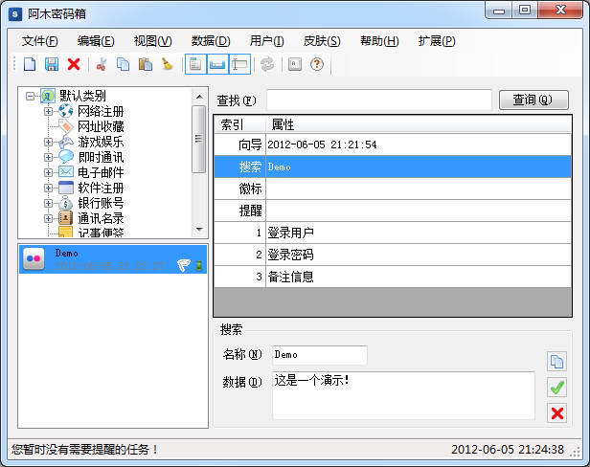Image resolution: width=590 pixels, height=467 pixels.
Task: Expand the 网络注册 tree node
Action: tap(48, 111)
